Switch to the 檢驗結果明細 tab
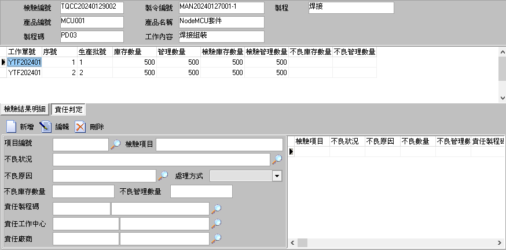This screenshot has height=250, width=506. [x=24, y=109]
